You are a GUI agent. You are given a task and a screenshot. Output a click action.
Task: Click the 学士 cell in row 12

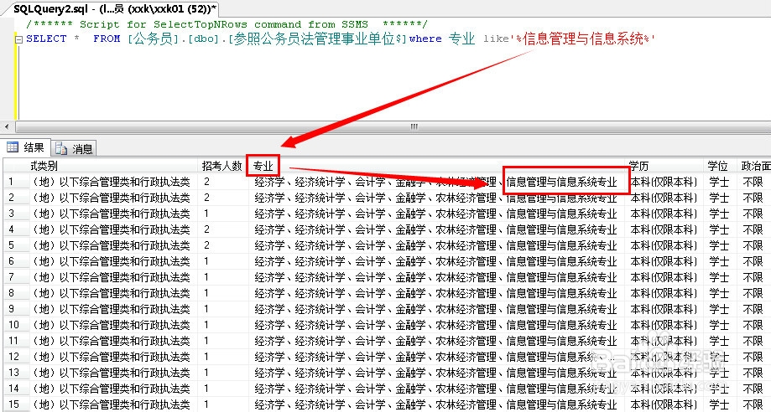click(x=720, y=357)
